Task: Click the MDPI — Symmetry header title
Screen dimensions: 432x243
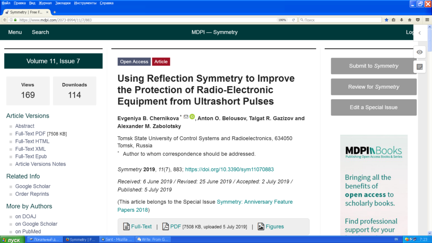Action: tap(214, 32)
